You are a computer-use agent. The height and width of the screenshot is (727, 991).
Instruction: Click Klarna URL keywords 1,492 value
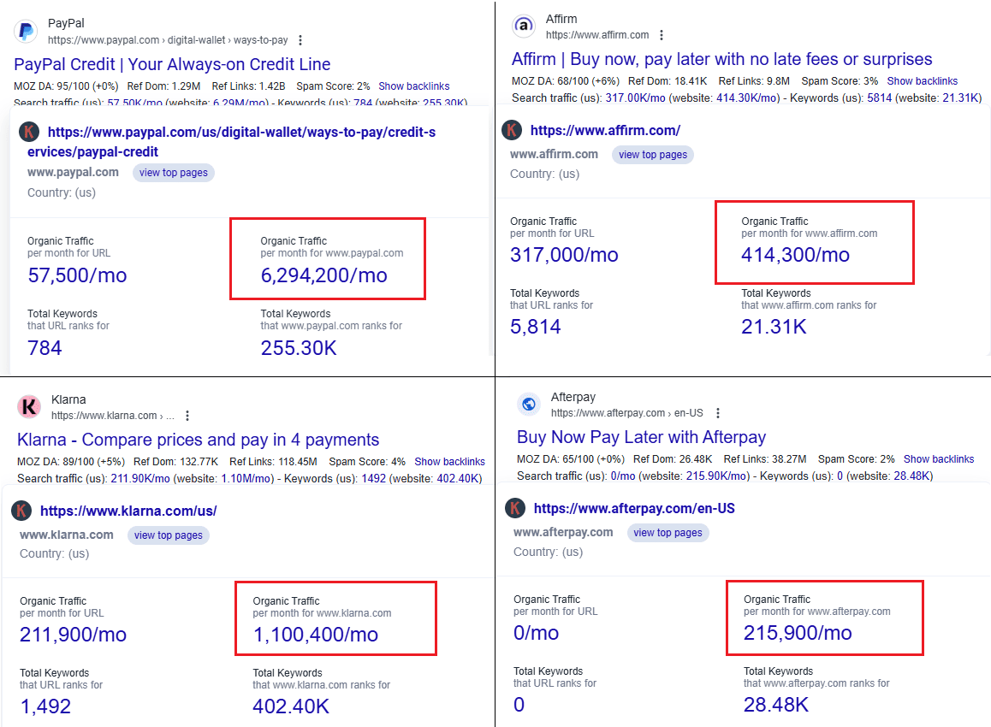45,706
